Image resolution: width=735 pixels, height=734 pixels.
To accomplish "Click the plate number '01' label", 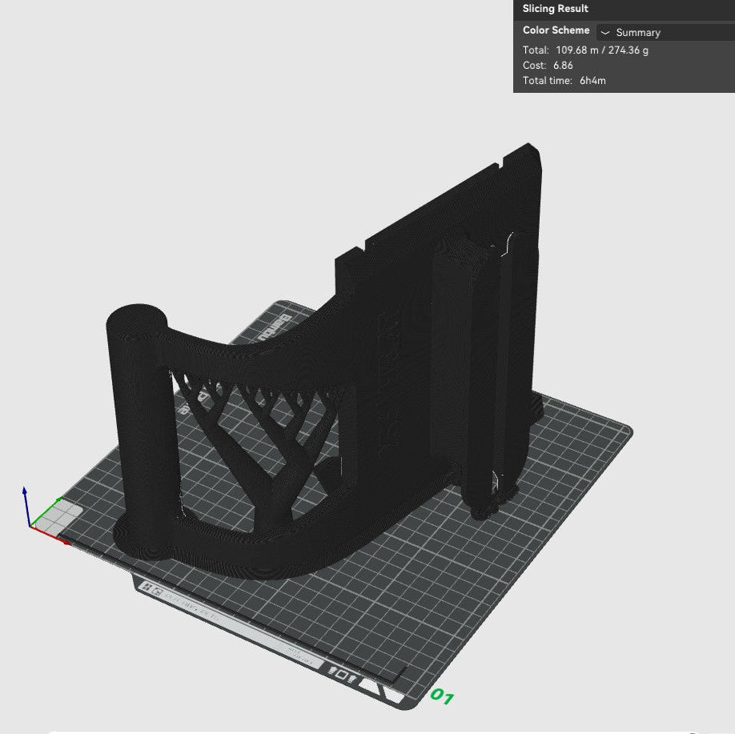I will [x=442, y=696].
